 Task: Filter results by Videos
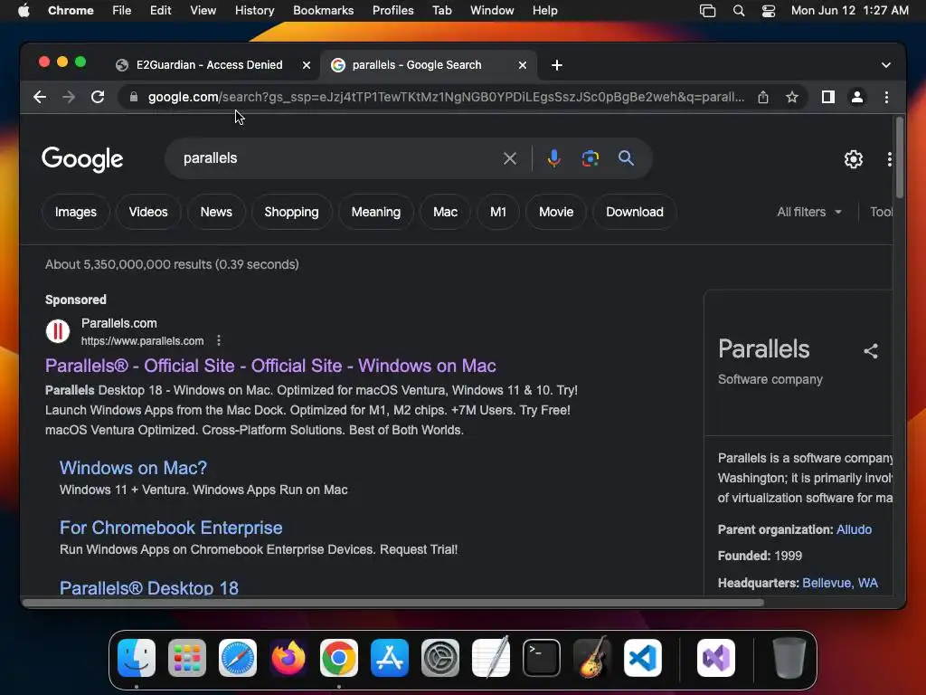pos(148,212)
